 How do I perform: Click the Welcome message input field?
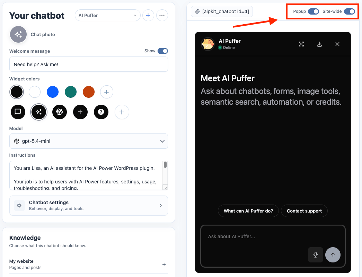click(x=89, y=64)
